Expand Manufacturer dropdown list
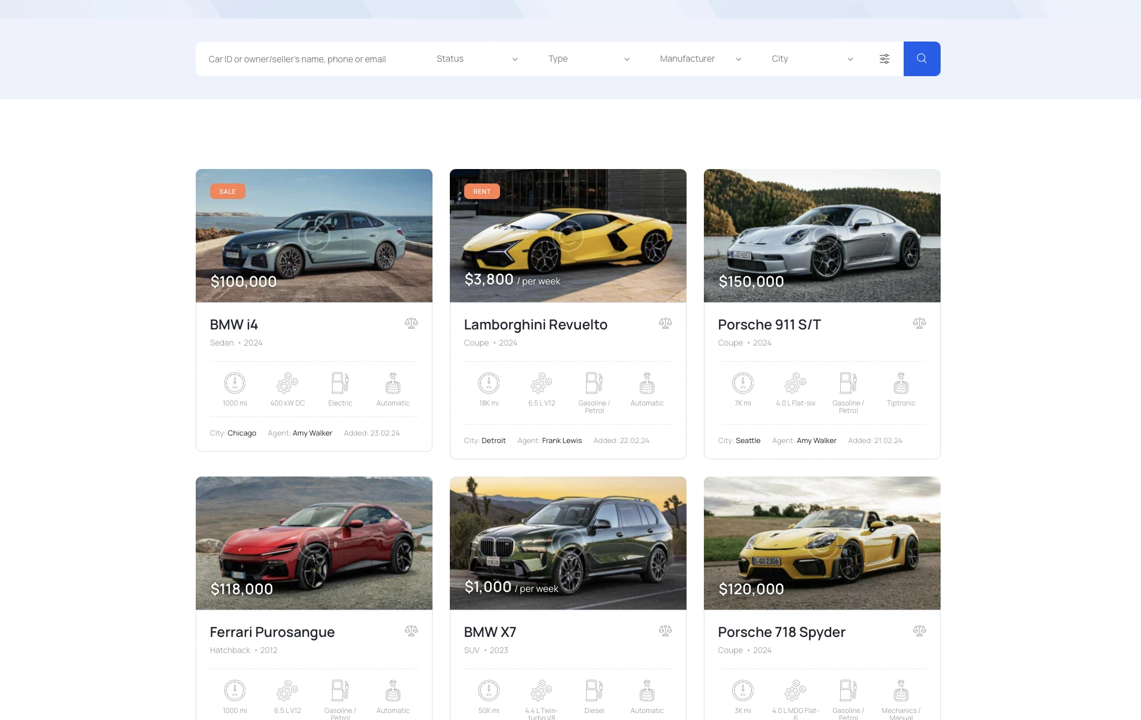This screenshot has height=720, width=1141. [x=700, y=59]
